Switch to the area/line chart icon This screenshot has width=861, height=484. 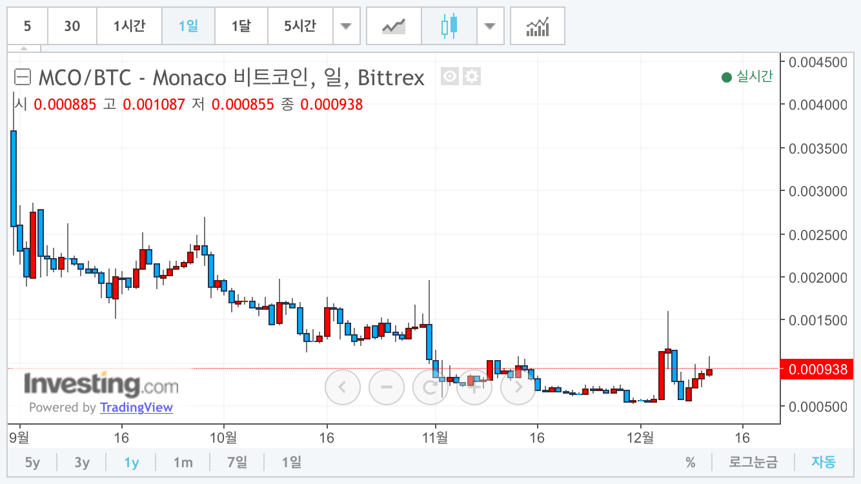pyautogui.click(x=393, y=25)
